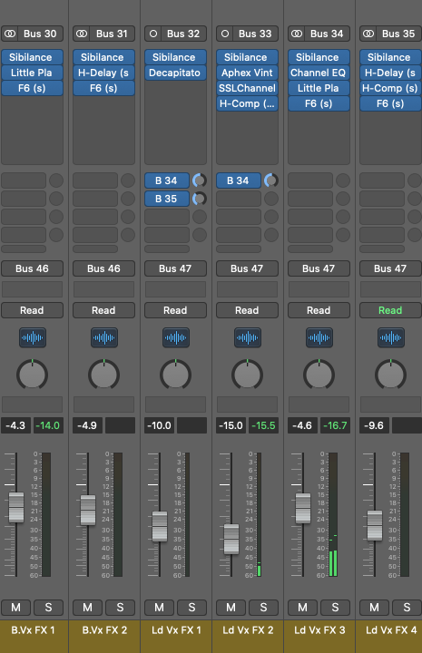Image resolution: width=422 pixels, height=653 pixels.
Task: Click waveform icon on Ld Vx FX 1 strip
Action: 176,337
